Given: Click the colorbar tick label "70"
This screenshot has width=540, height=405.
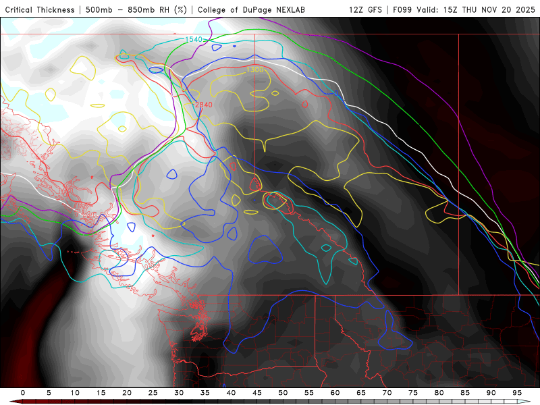Looking at the screenshot, I should 387,393.
